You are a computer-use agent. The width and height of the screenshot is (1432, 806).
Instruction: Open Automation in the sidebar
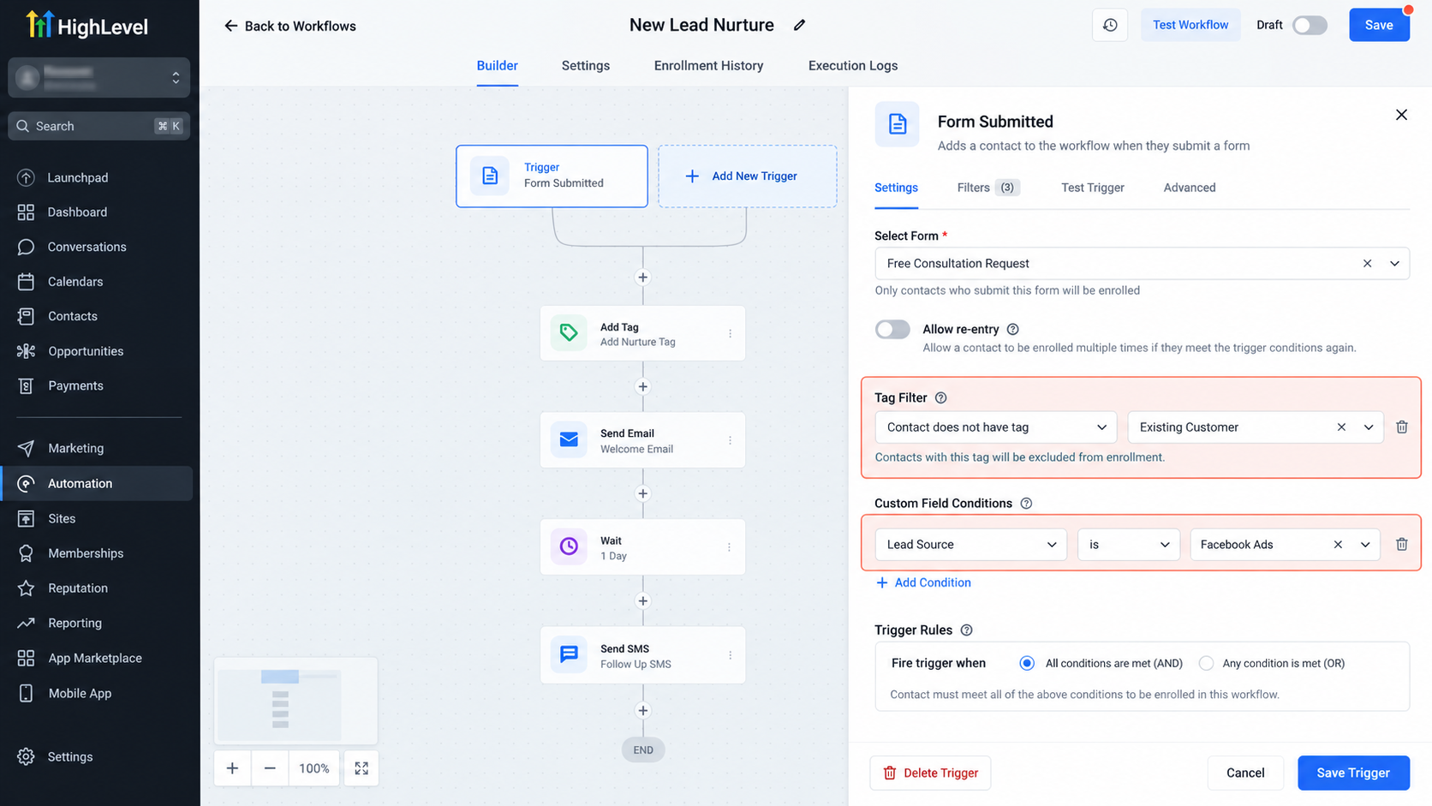pos(97,484)
